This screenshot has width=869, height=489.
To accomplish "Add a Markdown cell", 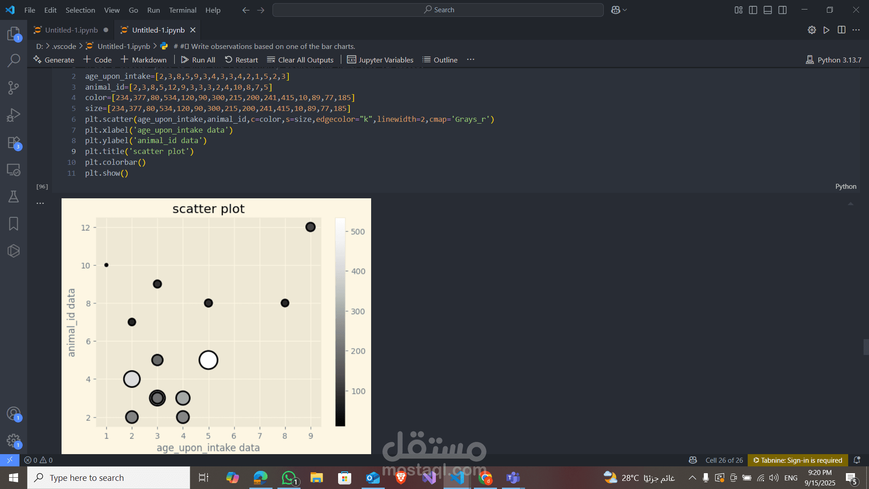I will (144, 60).
